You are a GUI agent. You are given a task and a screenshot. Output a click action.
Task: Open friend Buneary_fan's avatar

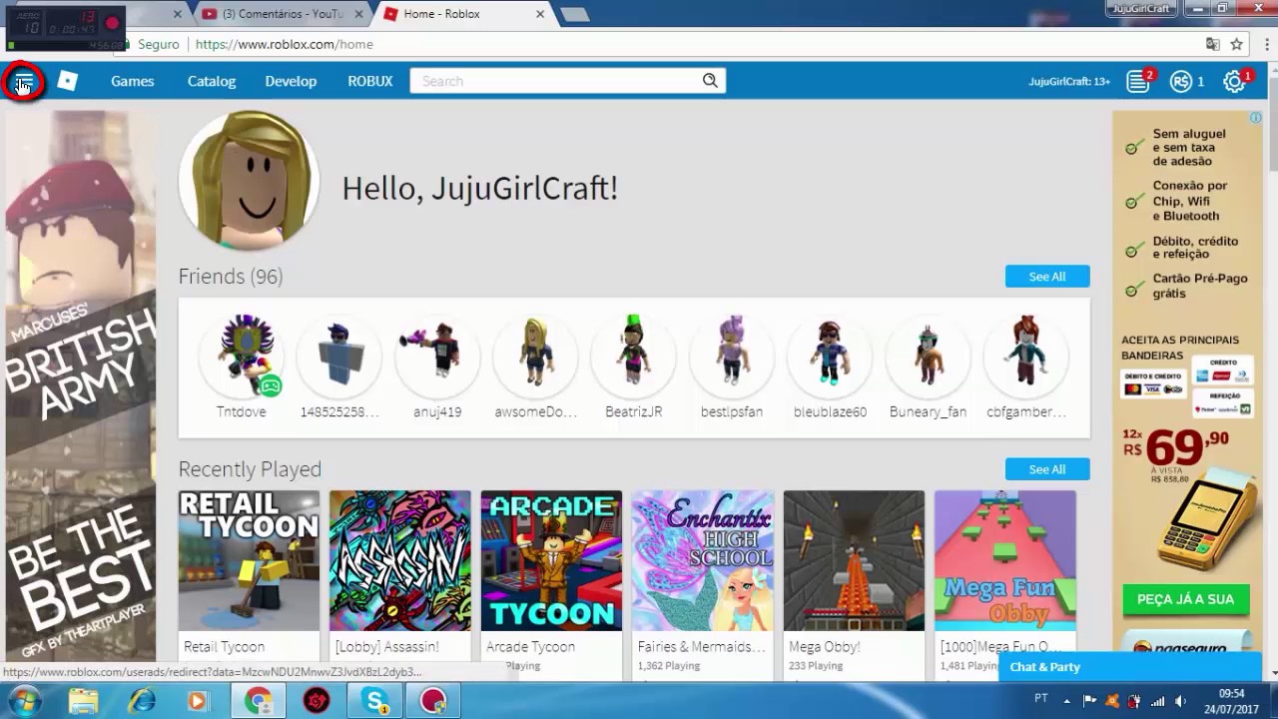928,357
